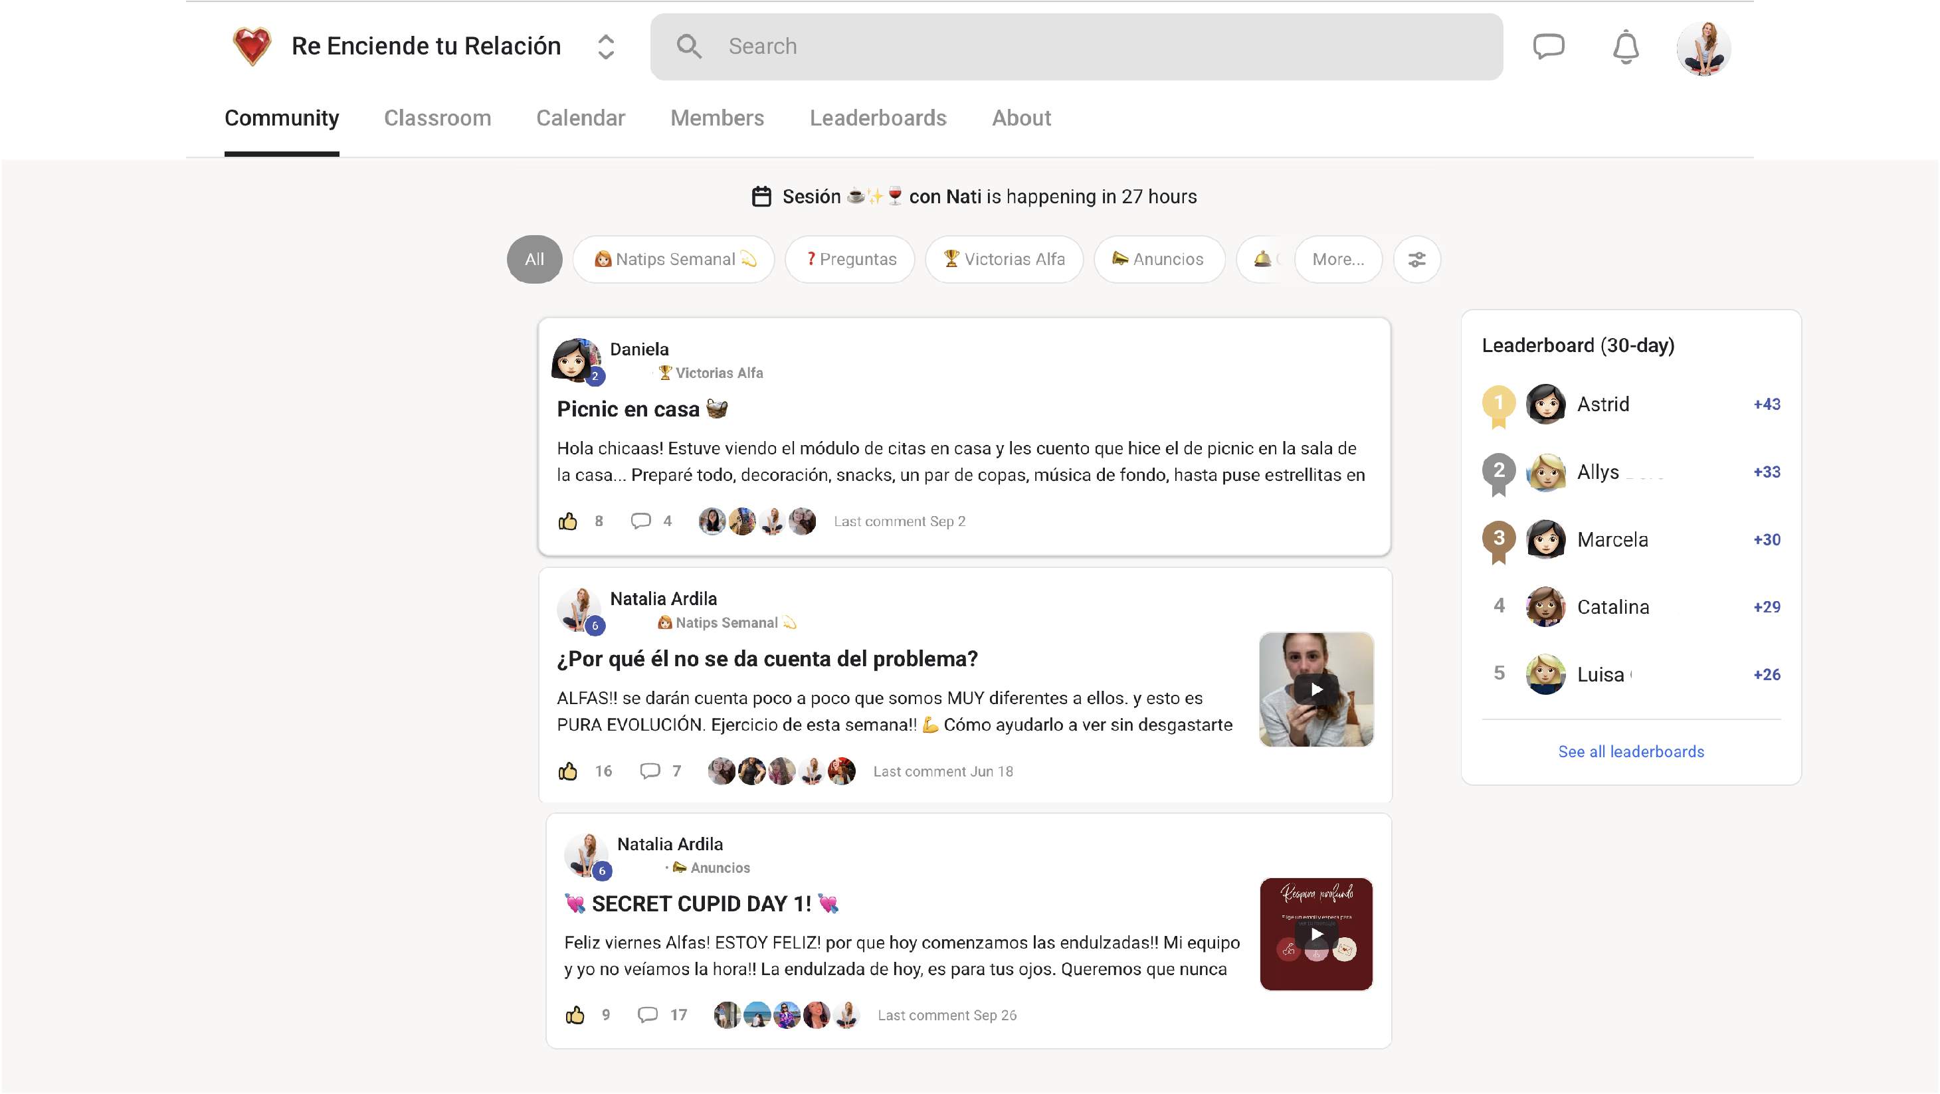
Task: Click the Search input field
Action: 1076,46
